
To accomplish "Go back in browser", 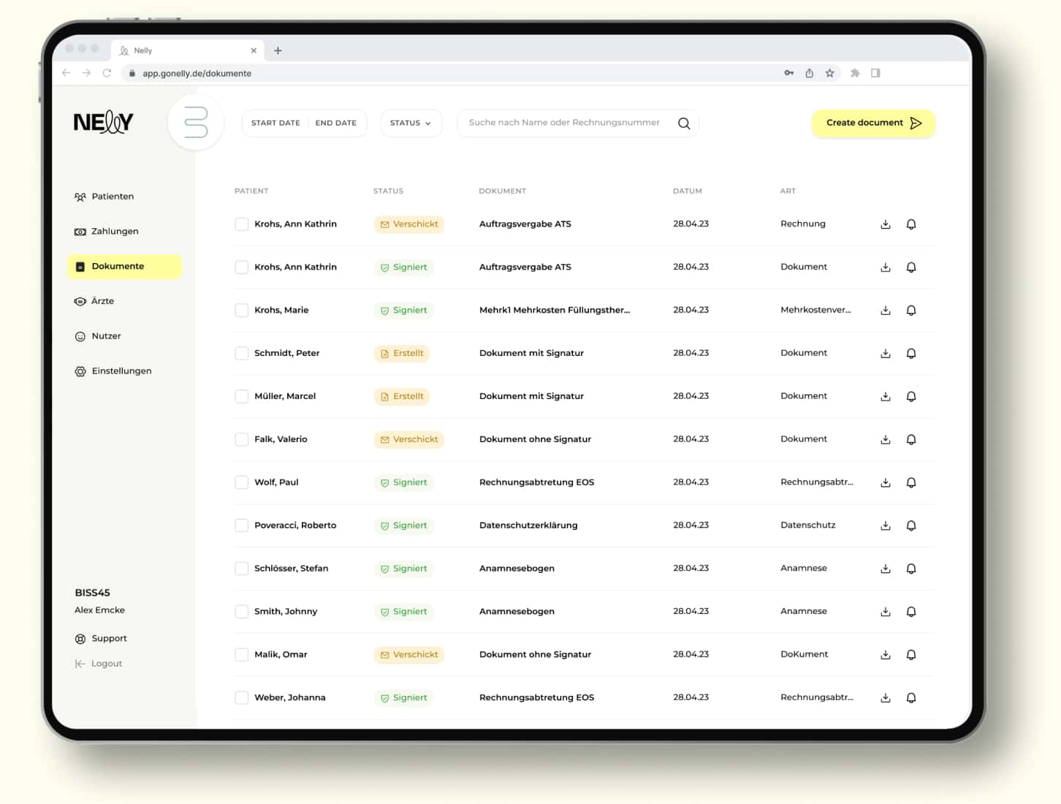I will coord(66,73).
